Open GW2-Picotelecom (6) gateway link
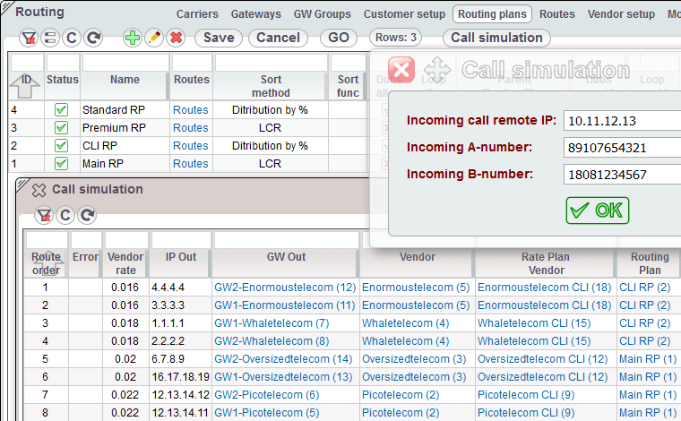 click(267, 394)
